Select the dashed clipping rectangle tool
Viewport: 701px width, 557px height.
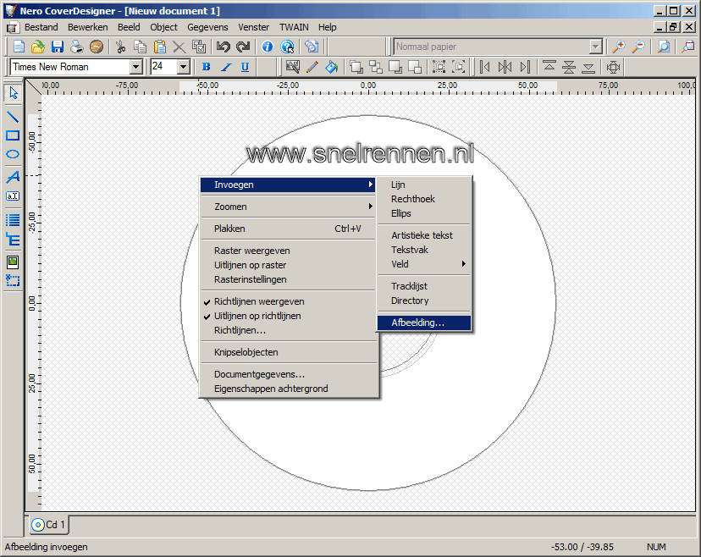(13, 281)
